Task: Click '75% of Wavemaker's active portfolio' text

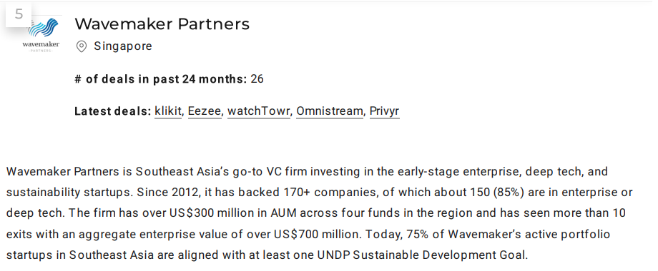Action: point(509,234)
